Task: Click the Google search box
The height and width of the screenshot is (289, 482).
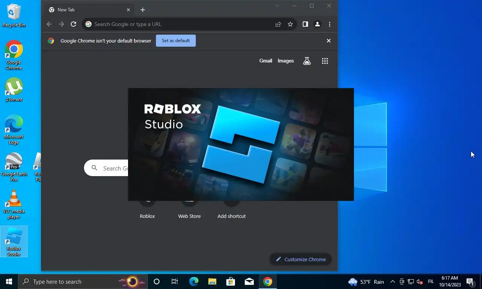Action: pyautogui.click(x=107, y=168)
